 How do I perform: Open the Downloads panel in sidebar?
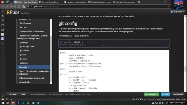pos(3,16)
